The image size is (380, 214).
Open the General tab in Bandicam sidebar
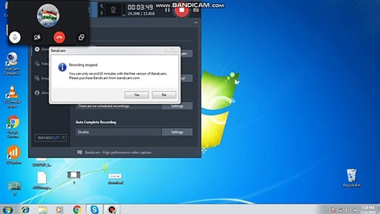pos(41,49)
